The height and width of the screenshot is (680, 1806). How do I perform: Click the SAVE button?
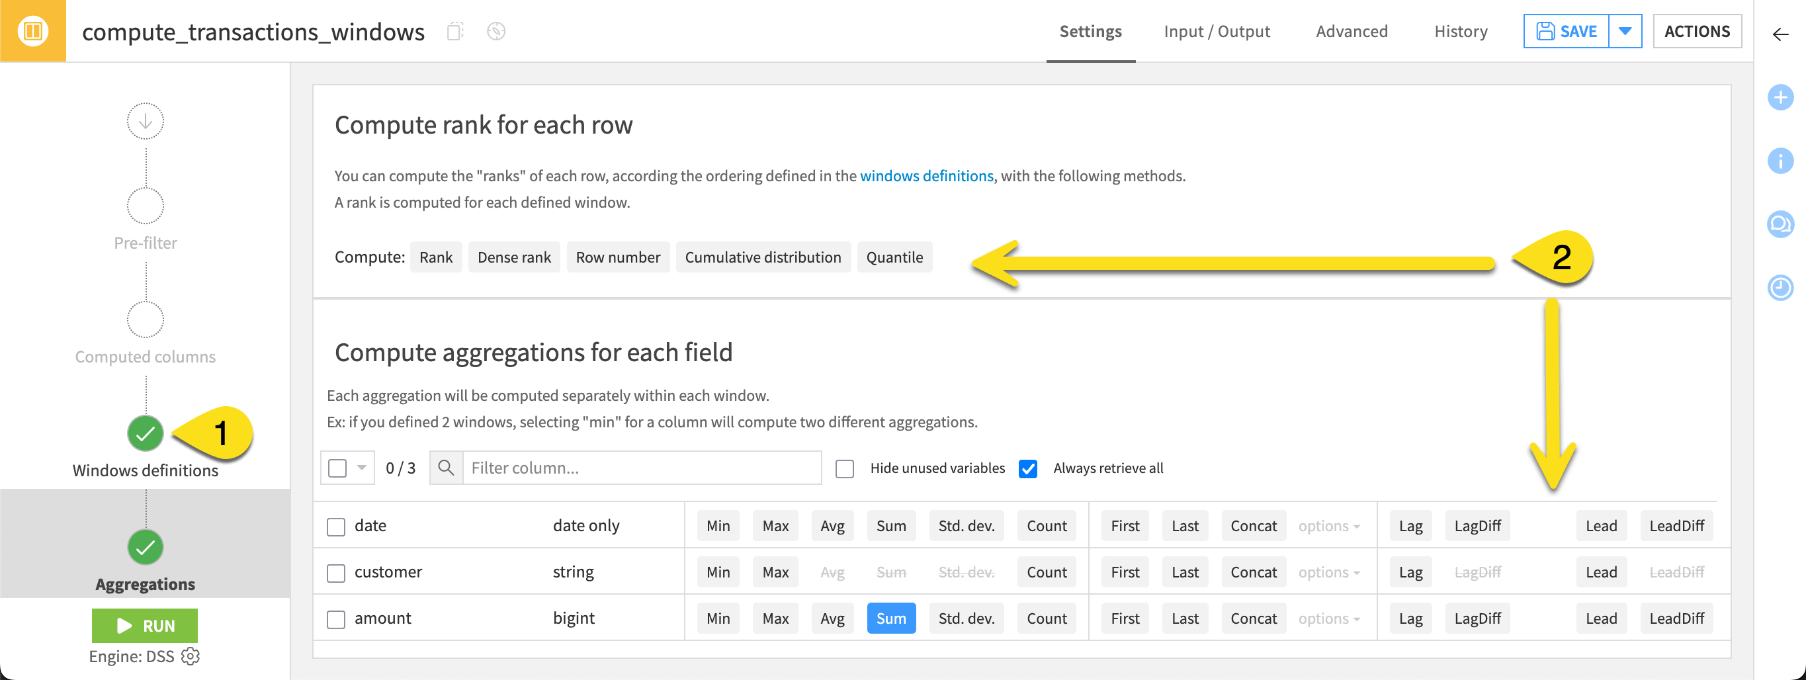click(x=1565, y=31)
